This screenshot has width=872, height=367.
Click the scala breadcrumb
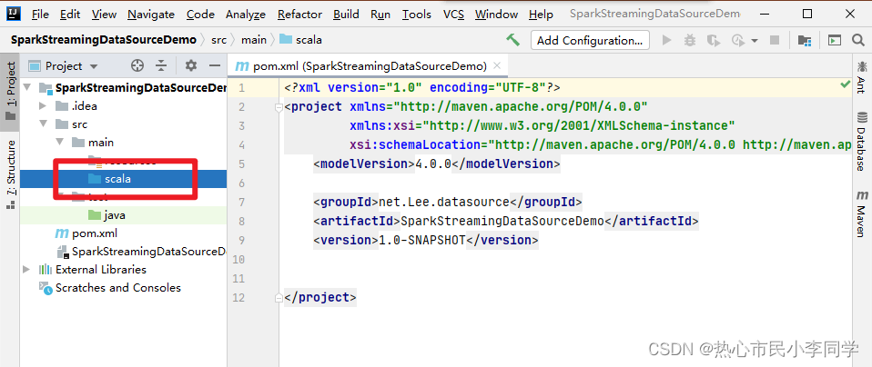pos(301,40)
